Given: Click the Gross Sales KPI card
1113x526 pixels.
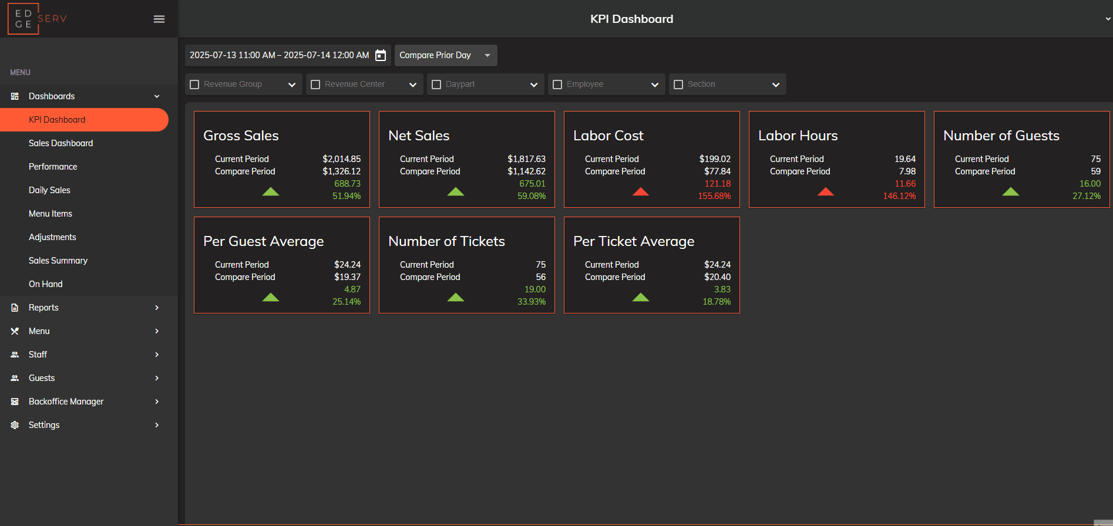Looking at the screenshot, I should [x=281, y=159].
